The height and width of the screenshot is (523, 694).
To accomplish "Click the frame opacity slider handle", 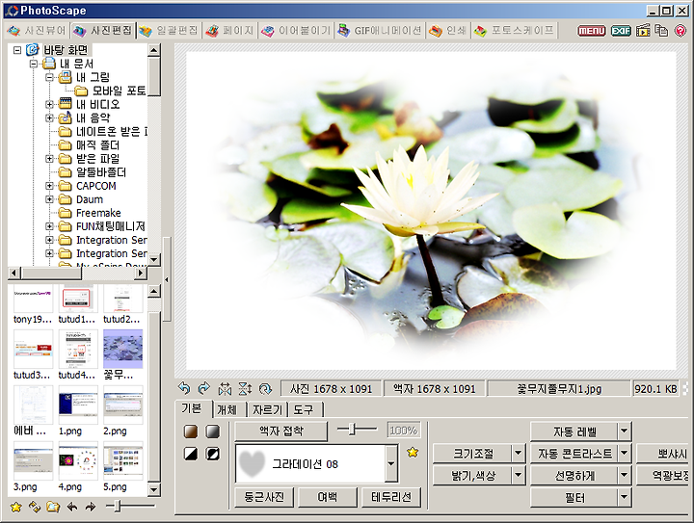I will pos(353,429).
